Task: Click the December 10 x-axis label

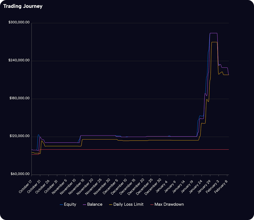Action: coord(119,187)
